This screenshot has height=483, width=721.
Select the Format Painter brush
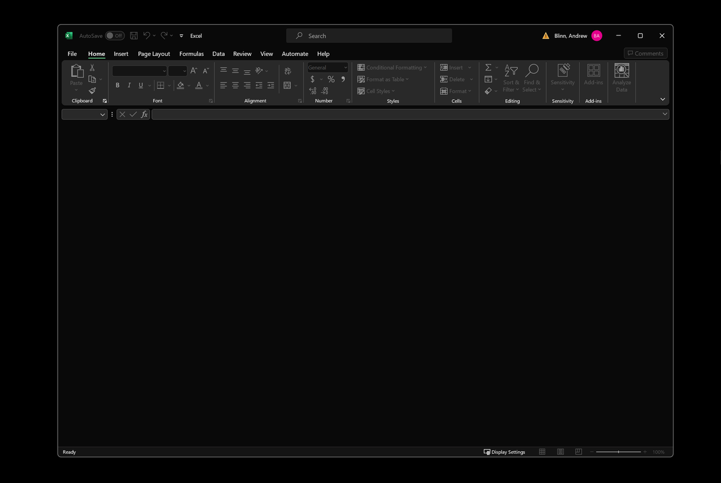[92, 91]
